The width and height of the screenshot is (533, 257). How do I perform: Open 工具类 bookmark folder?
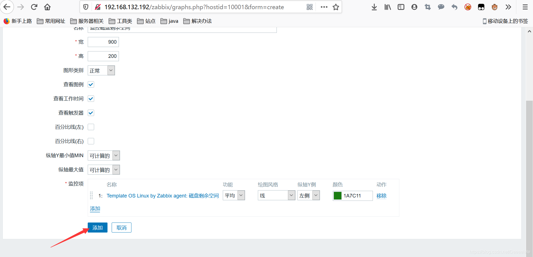(120, 21)
